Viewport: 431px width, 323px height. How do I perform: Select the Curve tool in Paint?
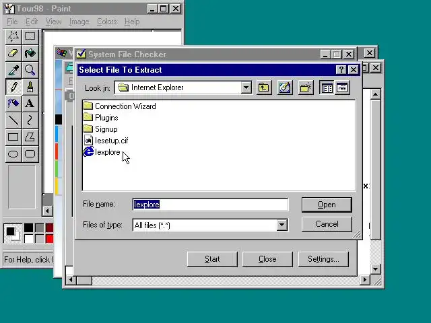(x=30, y=120)
